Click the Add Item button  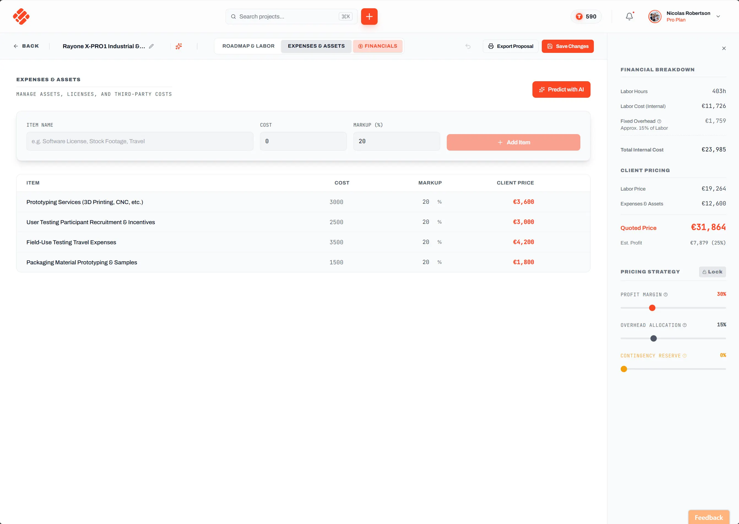(x=513, y=142)
